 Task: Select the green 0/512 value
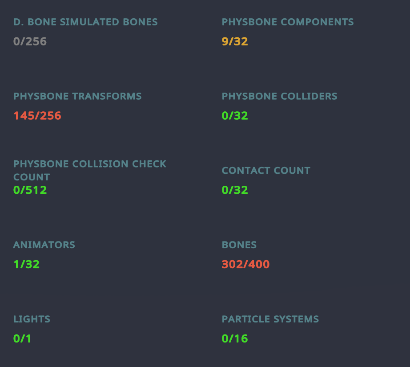[30, 190]
